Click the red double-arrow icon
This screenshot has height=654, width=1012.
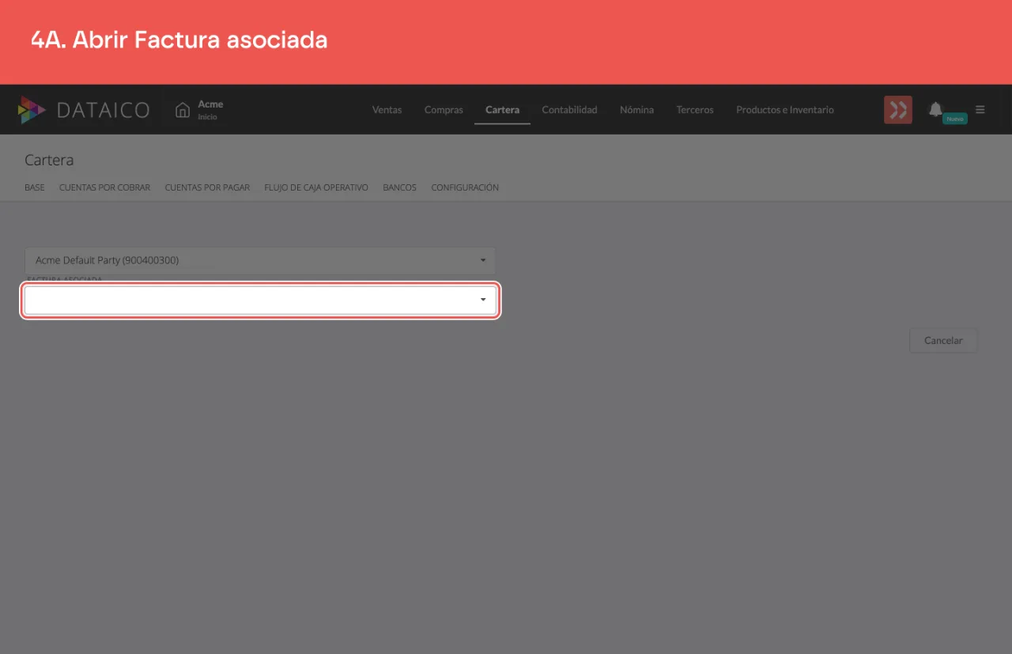tap(898, 110)
